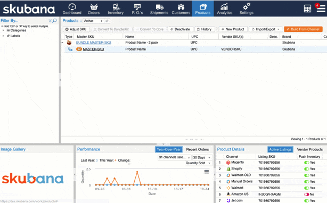The width and height of the screenshot is (327, 203).
Task: Open the BUNDLE MASTER-SKU link
Action: [93, 43]
